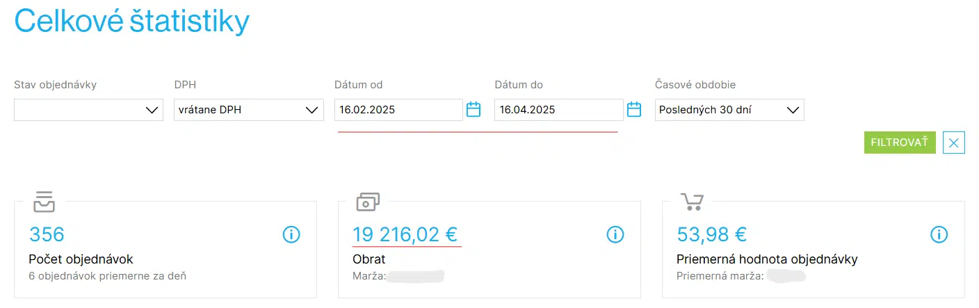Open Časové obdobie dropdown Posledných 30 dní
This screenshot has width=979, height=308.
point(729,110)
